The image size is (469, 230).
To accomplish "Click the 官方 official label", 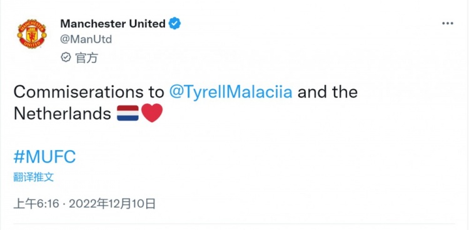I will pyautogui.click(x=86, y=57).
